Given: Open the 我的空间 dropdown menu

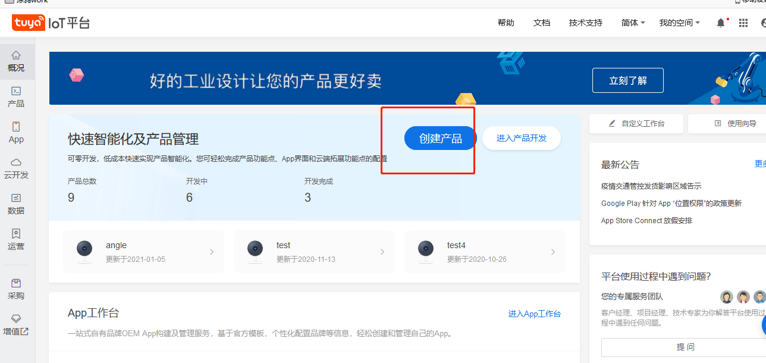Looking at the screenshot, I should pyautogui.click(x=679, y=23).
